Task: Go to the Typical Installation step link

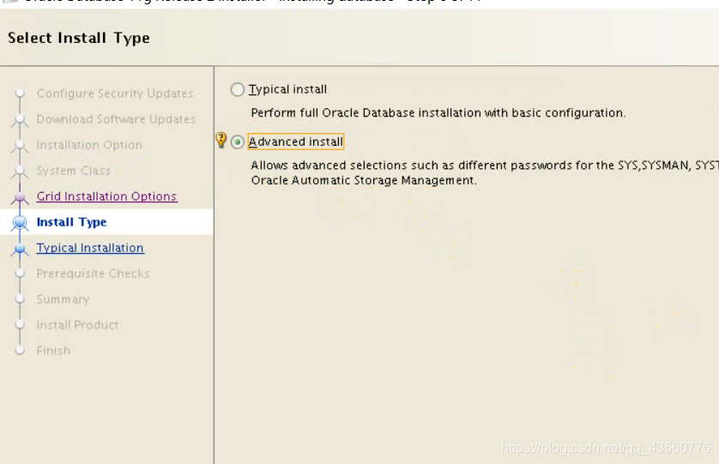Action: point(90,248)
